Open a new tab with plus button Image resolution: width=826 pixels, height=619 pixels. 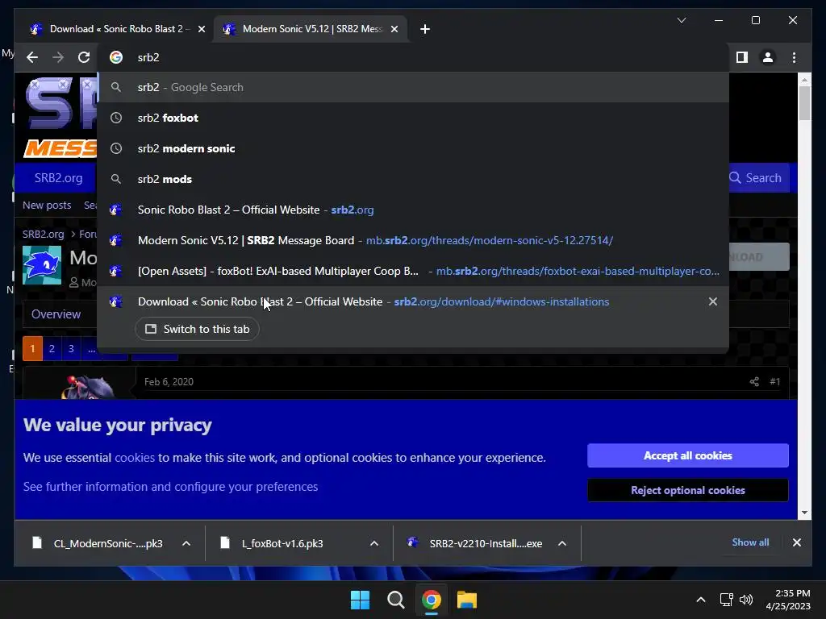425,29
